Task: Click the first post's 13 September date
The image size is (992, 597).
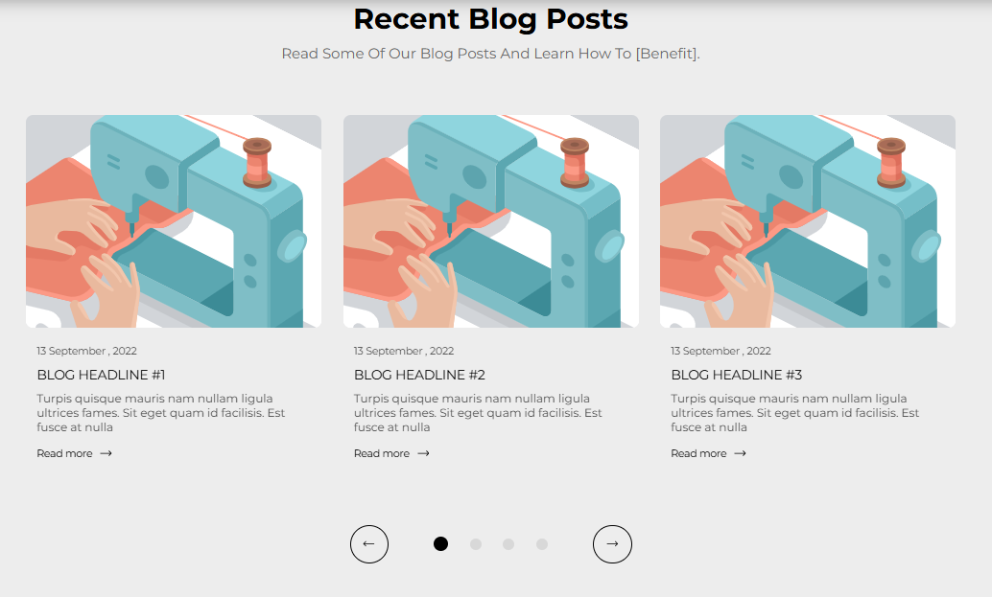Action: [86, 352]
